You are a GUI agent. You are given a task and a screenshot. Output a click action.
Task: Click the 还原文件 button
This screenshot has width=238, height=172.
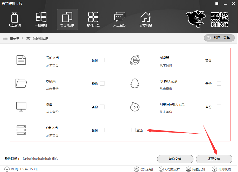pyautogui.click(x=214, y=159)
